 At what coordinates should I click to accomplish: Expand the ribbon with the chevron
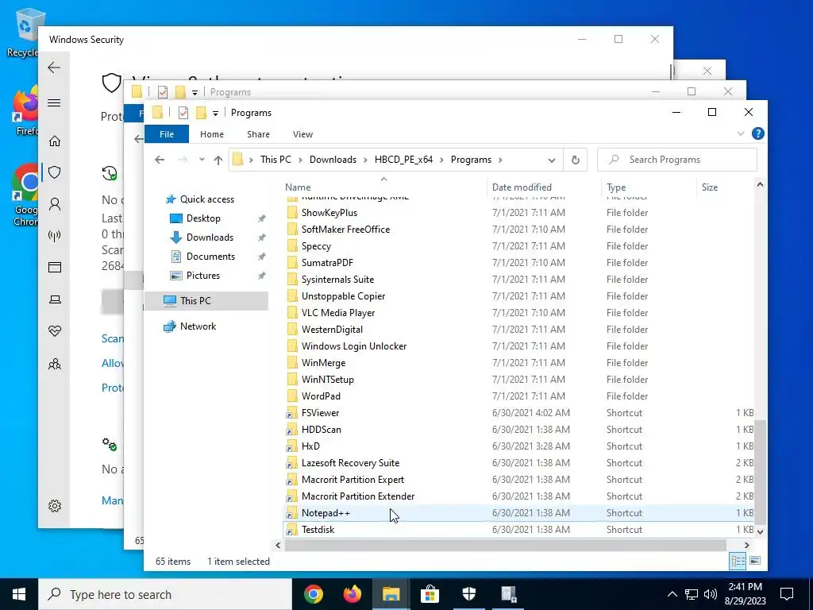(741, 133)
